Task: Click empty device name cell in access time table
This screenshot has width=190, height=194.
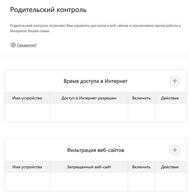Action: tap(27, 112)
